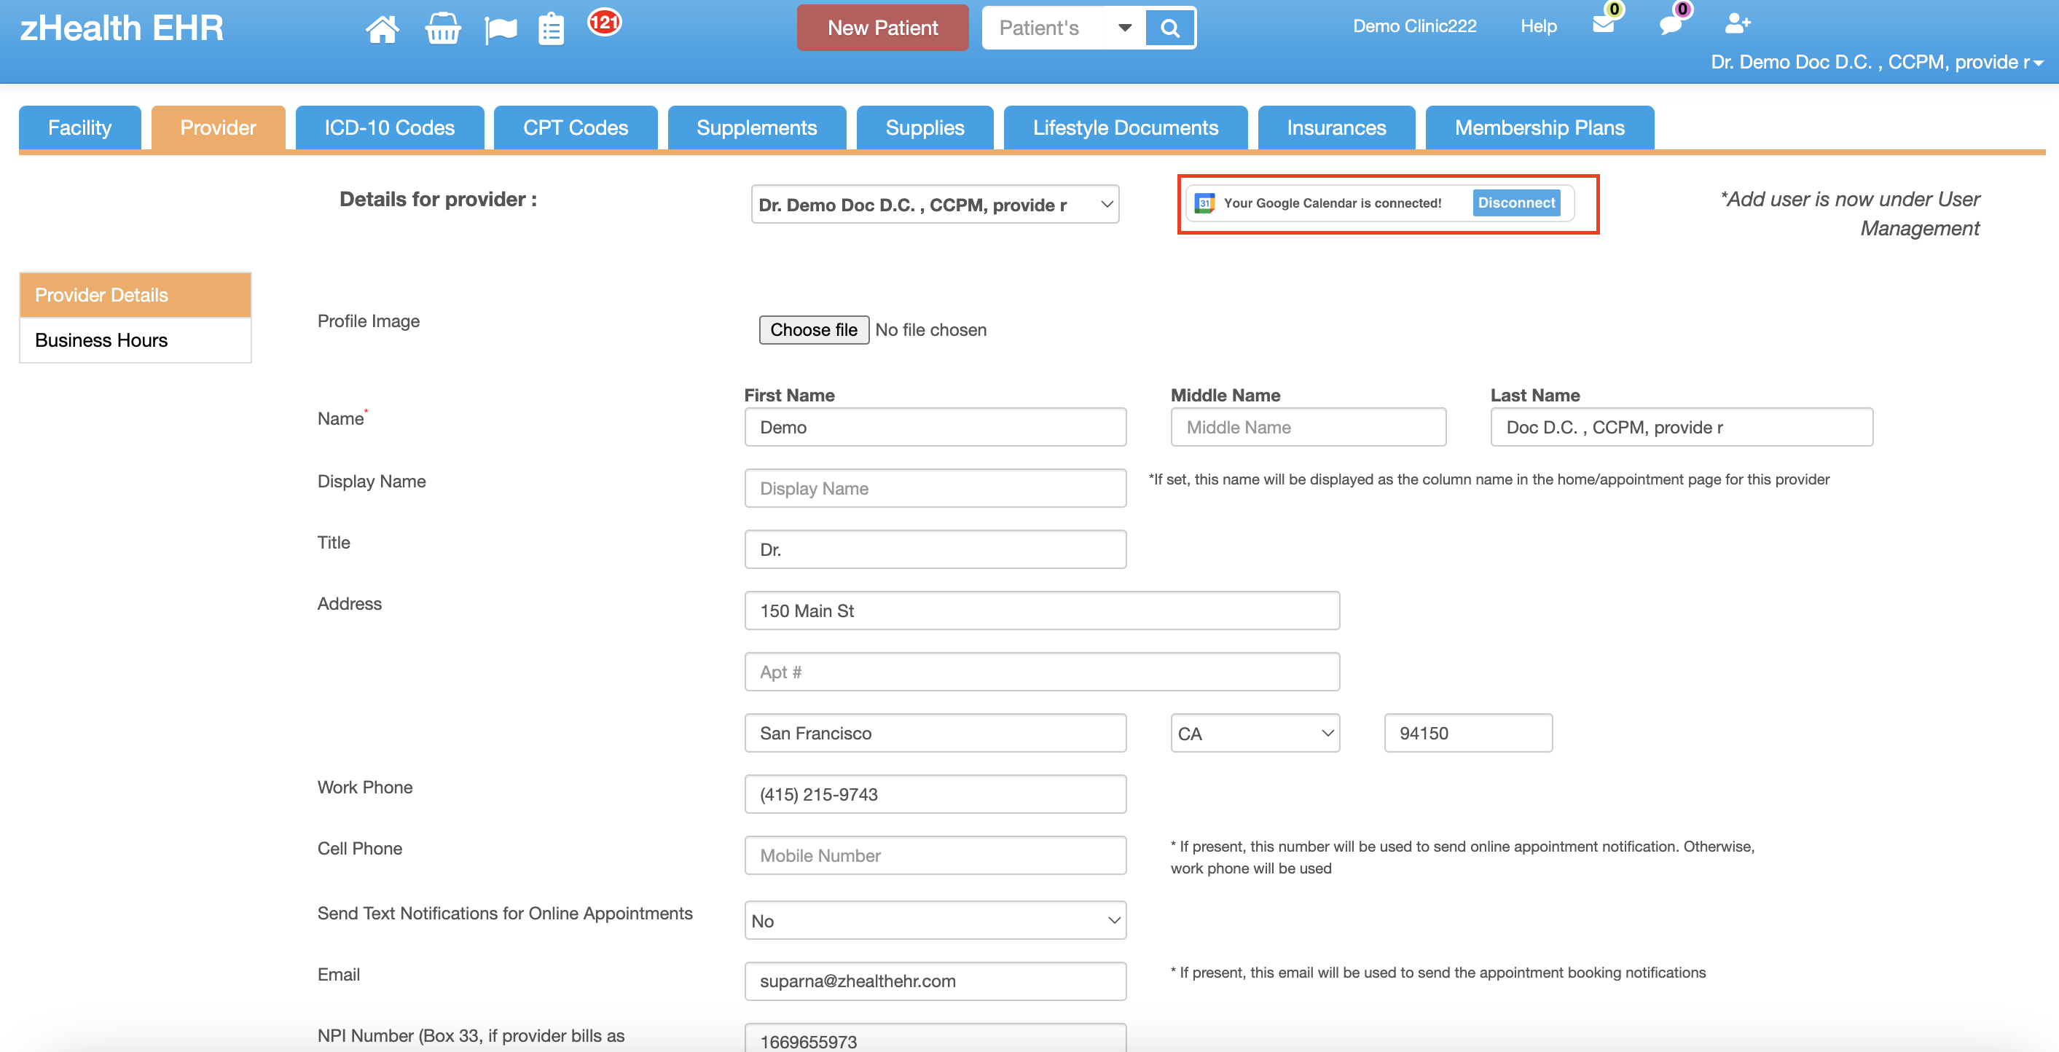Click 'Your Google Calendar is connected!' text

point(1333,203)
